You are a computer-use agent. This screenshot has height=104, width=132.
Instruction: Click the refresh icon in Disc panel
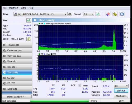[x=29, y=20]
